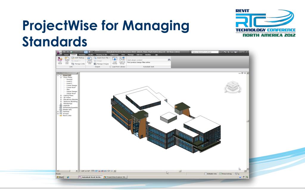Click the Link CAD tool

point(67,61)
